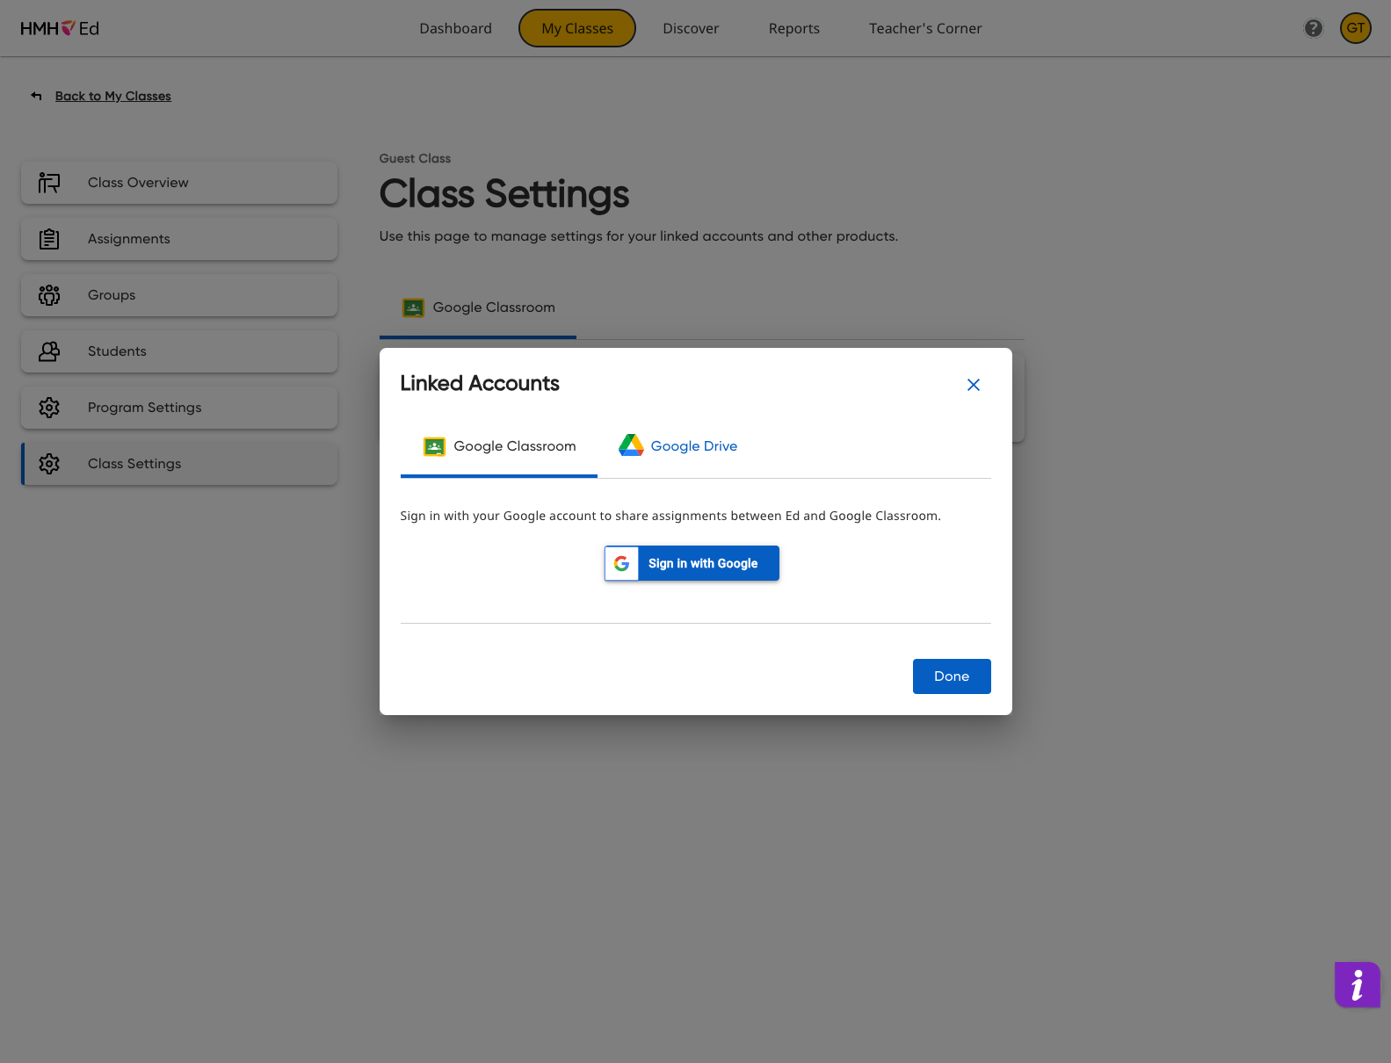1391x1063 pixels.
Task: Click the Google Drive triangle icon
Action: [631, 445]
